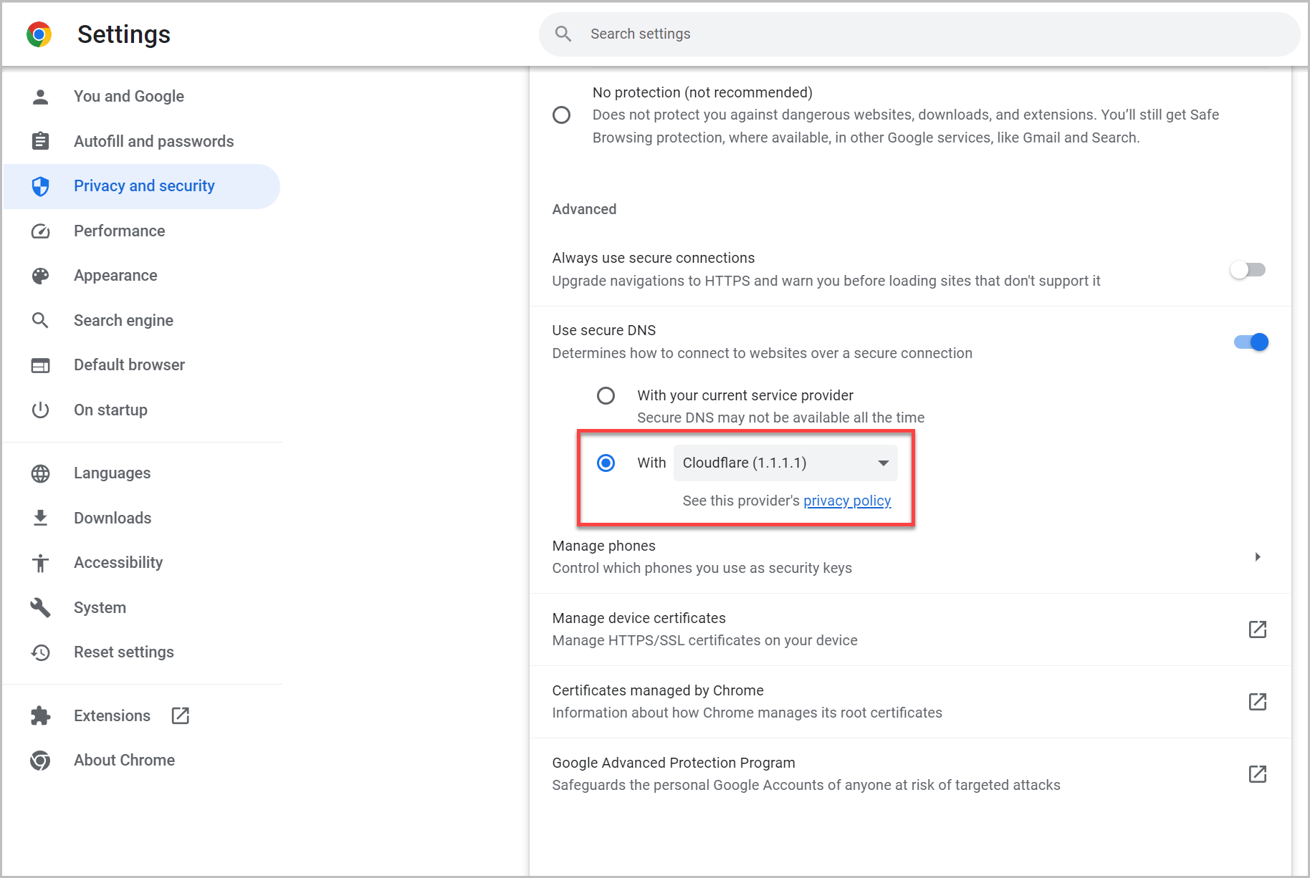Click Manage phones row title
Screen dimensions: 1310x878
pos(603,546)
